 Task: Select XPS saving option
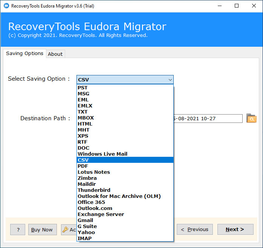pos(125,136)
